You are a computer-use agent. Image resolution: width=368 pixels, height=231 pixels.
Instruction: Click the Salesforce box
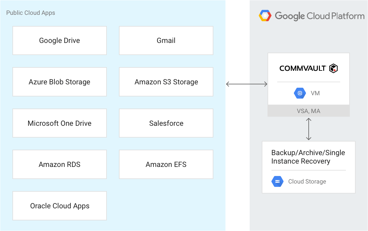coord(166,123)
